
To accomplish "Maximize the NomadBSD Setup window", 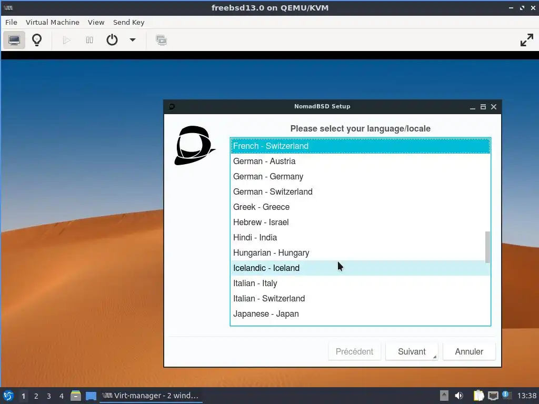I will point(483,107).
